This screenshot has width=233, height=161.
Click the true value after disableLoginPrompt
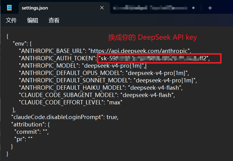coord(112,117)
